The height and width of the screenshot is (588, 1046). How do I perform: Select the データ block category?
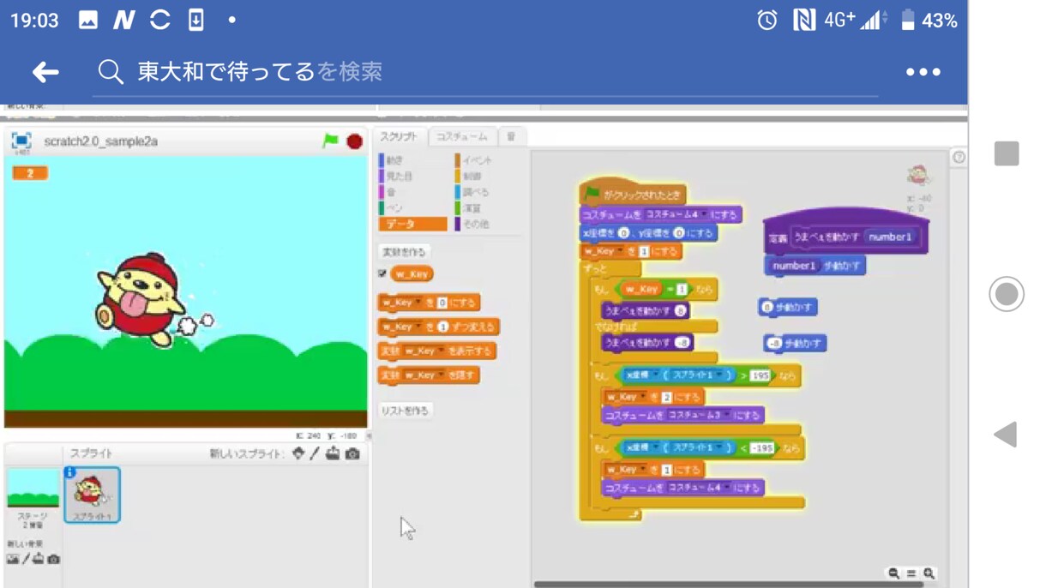tap(413, 224)
